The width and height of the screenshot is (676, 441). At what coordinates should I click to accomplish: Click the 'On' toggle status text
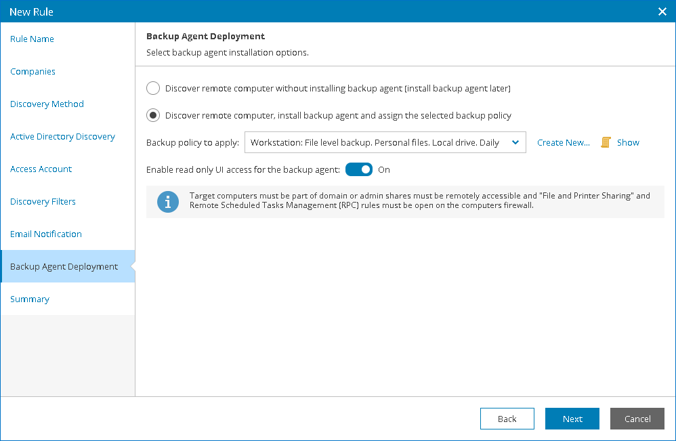[384, 170]
